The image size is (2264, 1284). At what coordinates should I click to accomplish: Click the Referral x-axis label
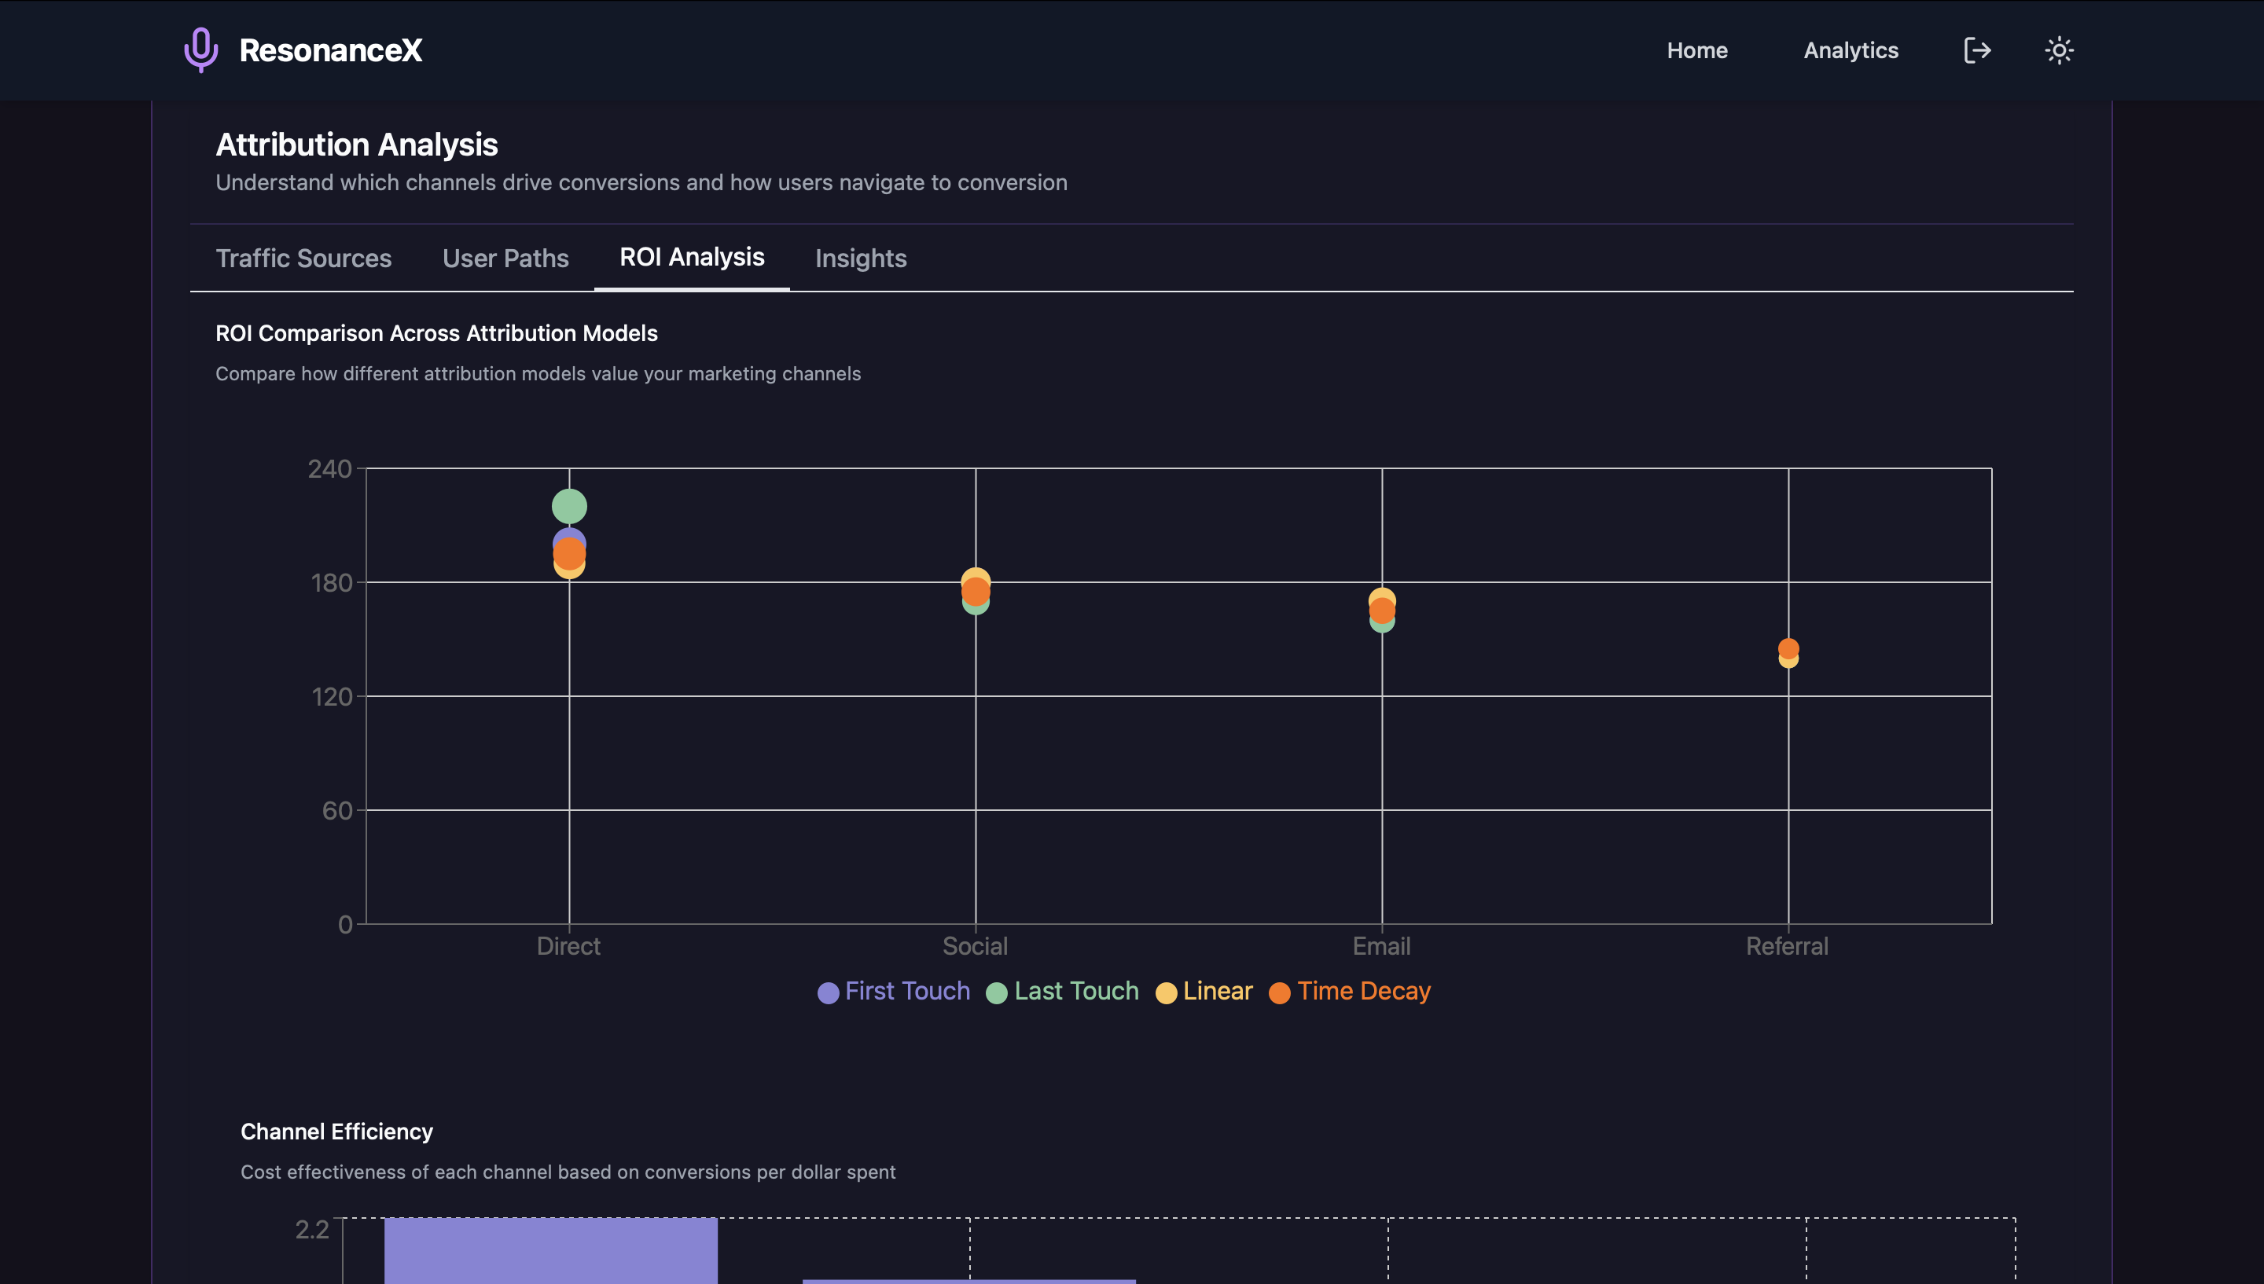pyautogui.click(x=1787, y=946)
